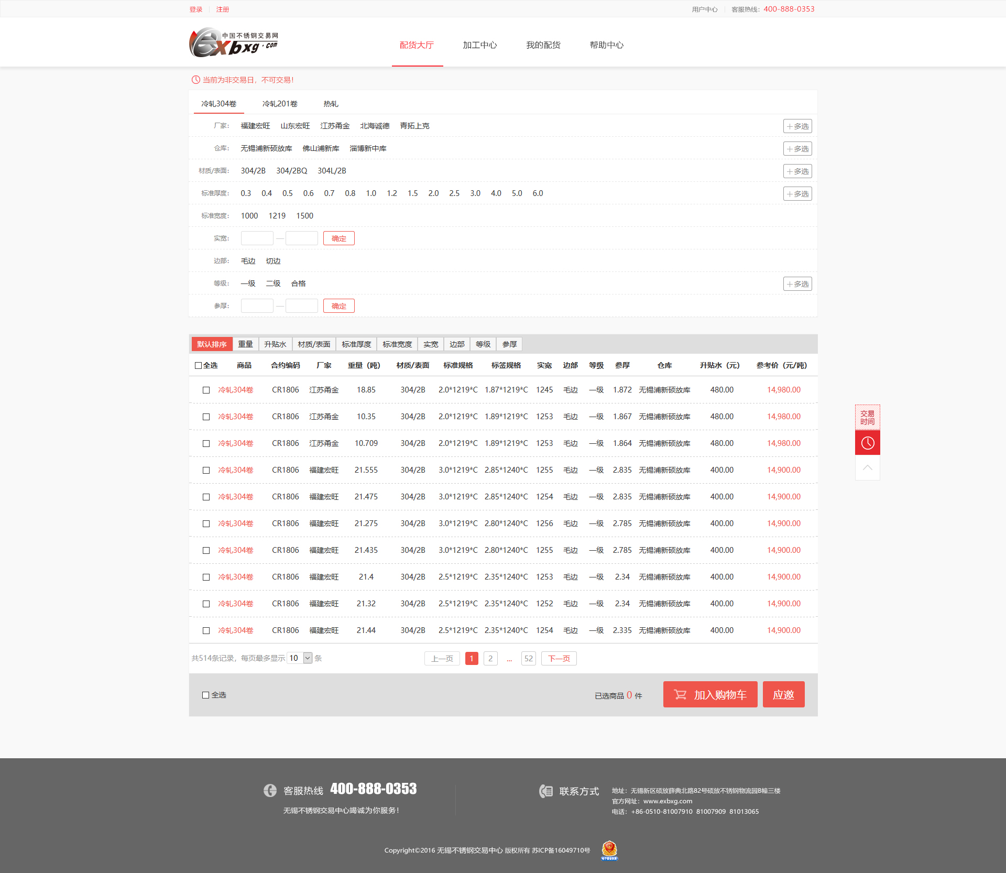The image size is (1006, 873).
Task: Open the records-per-page dropdown
Action: pos(300,658)
